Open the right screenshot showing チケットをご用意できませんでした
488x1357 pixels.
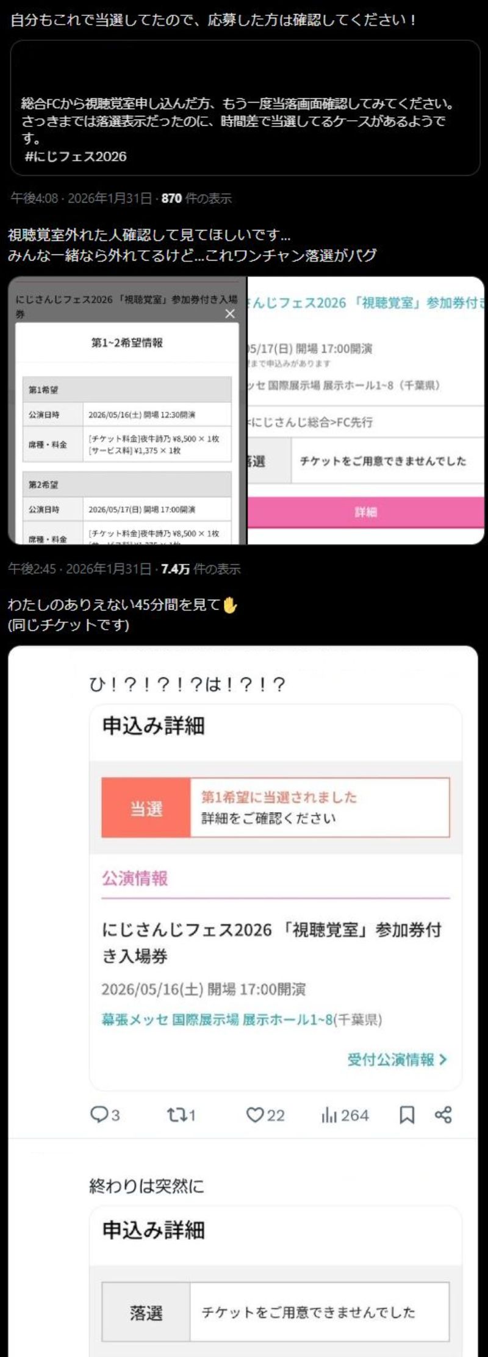[366, 410]
